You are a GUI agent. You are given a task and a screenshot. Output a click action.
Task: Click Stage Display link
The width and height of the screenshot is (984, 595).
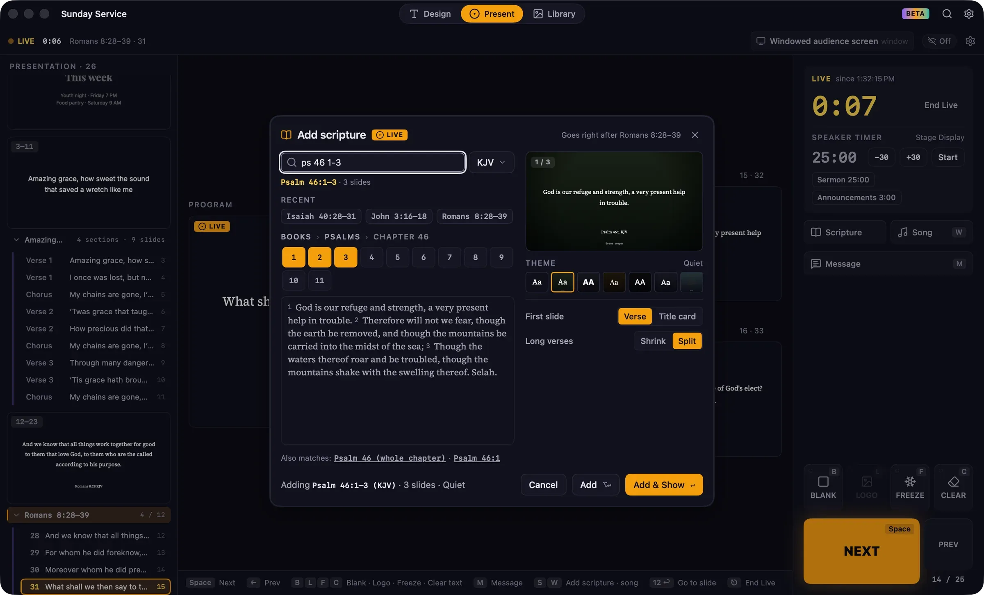pyautogui.click(x=940, y=137)
